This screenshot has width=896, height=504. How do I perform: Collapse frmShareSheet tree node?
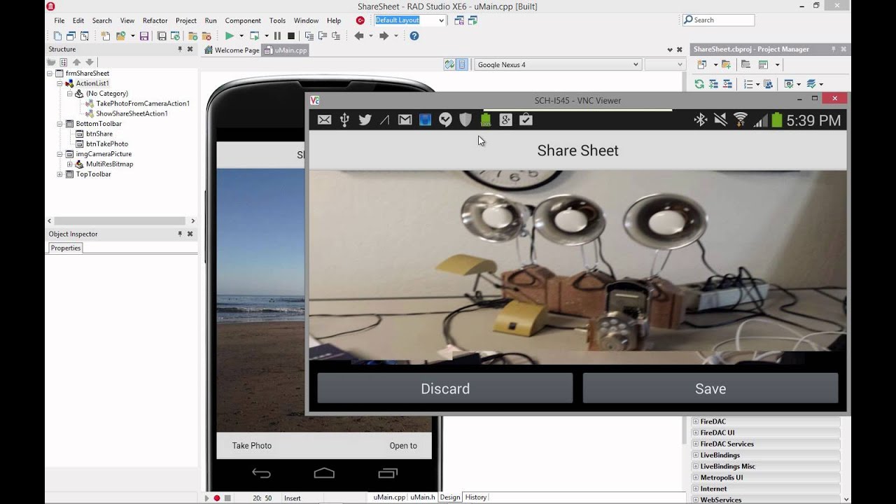pyautogui.click(x=50, y=73)
